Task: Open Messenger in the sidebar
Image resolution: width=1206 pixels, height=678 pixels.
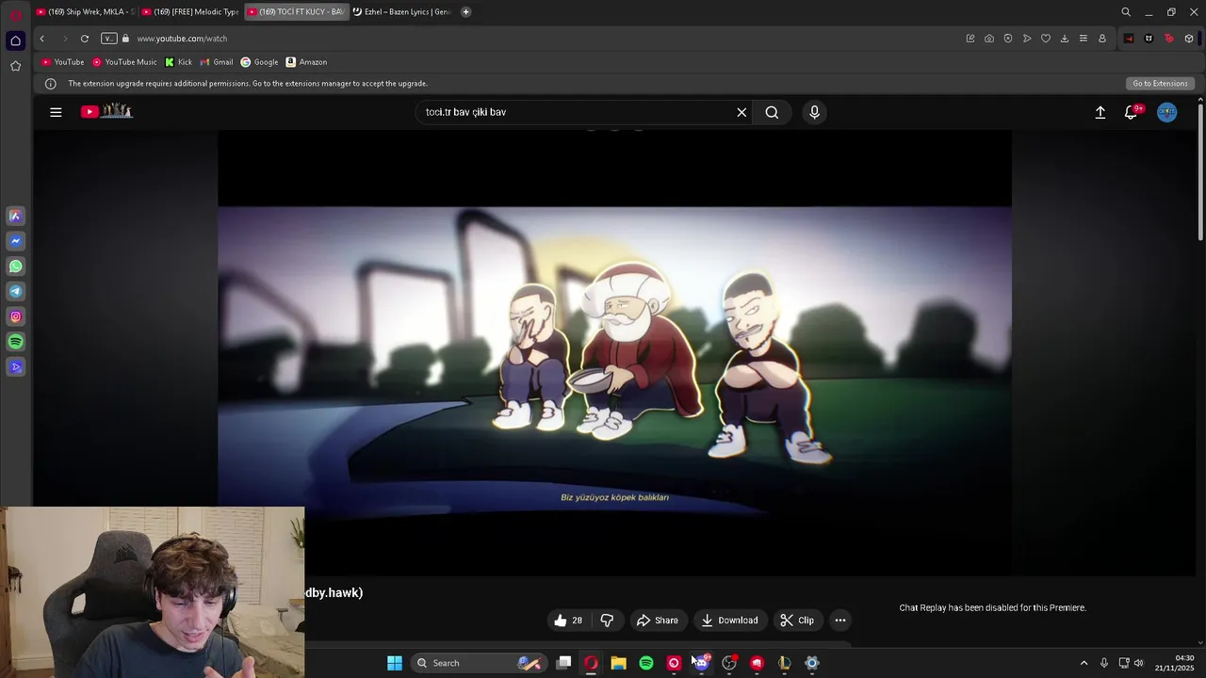Action: pyautogui.click(x=15, y=241)
